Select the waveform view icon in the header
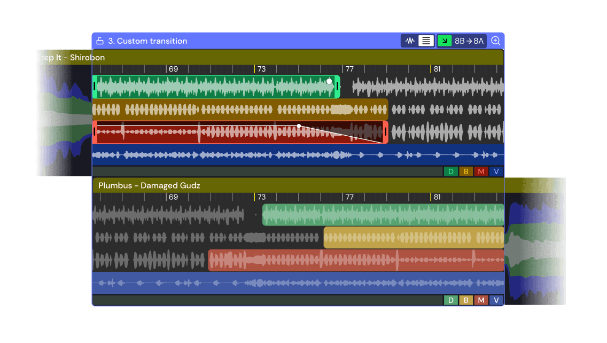Viewport: 607px width, 343px height. [409, 41]
